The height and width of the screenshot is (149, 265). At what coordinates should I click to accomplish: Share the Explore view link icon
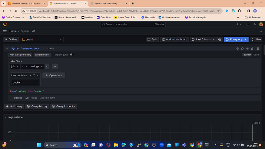[x=33, y=31]
